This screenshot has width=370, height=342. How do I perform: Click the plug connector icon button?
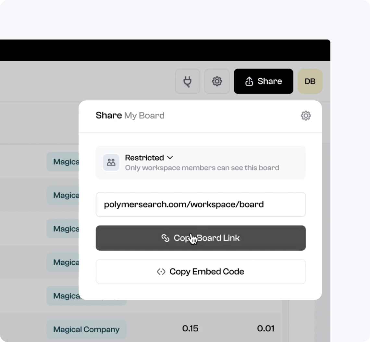click(x=188, y=81)
